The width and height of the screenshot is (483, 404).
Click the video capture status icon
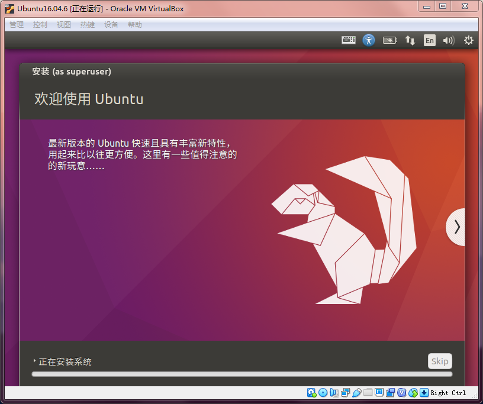click(x=390, y=393)
